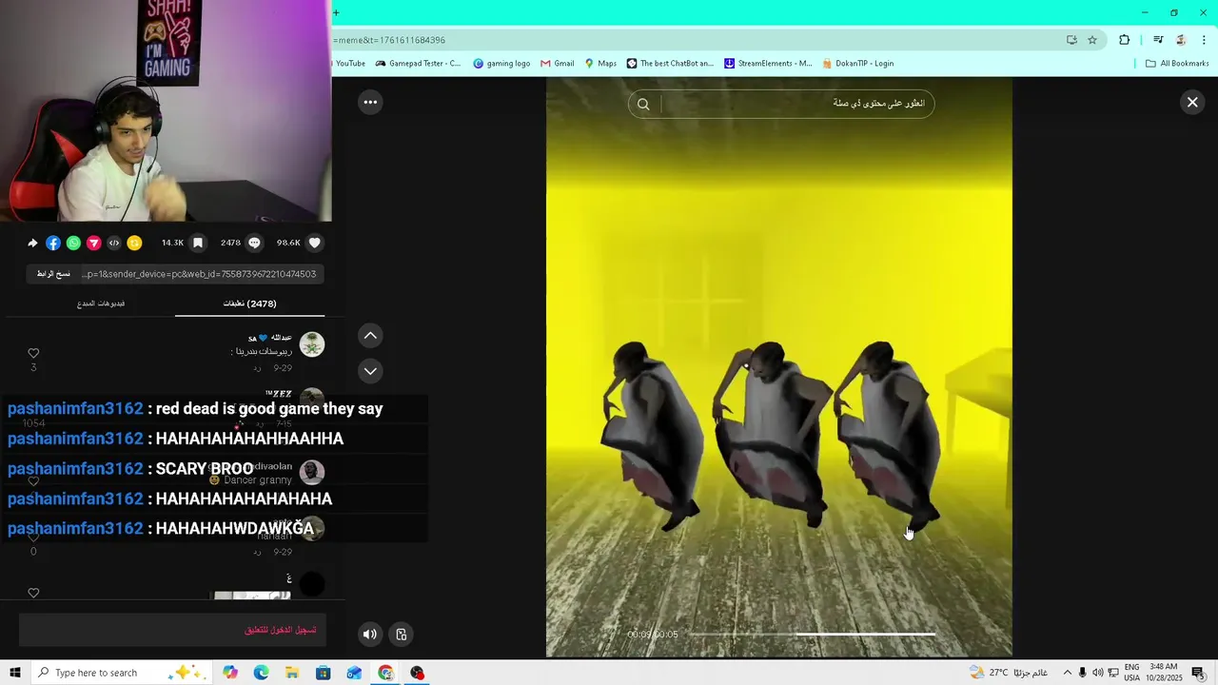Open the Maps bookmark
Image resolution: width=1218 pixels, height=685 pixels.
[600, 64]
